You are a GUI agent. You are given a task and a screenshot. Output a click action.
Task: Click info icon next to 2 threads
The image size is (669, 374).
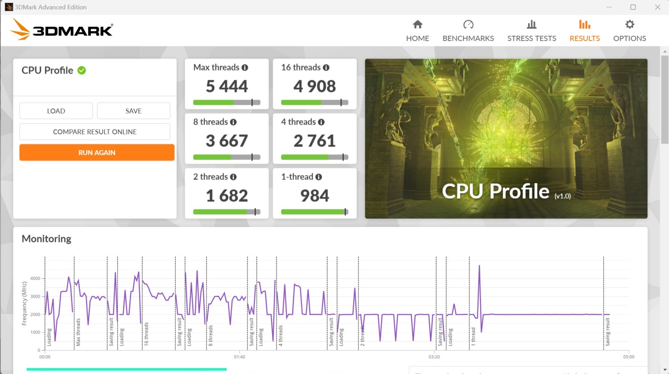pyautogui.click(x=233, y=177)
